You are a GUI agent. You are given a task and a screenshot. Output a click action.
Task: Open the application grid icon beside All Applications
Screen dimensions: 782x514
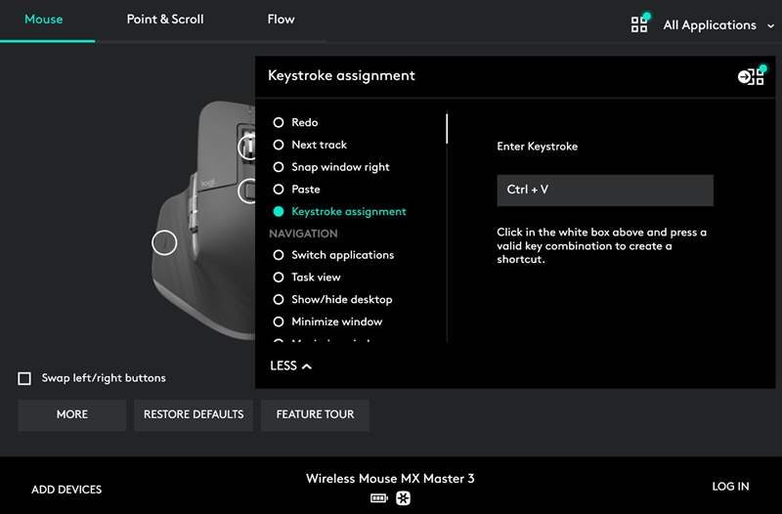click(x=640, y=23)
